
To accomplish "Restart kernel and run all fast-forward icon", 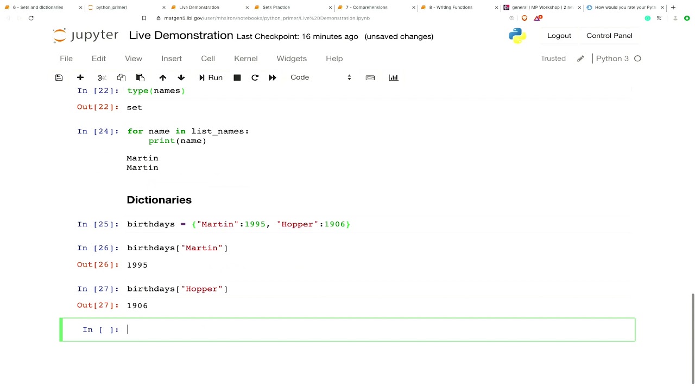I will [273, 77].
